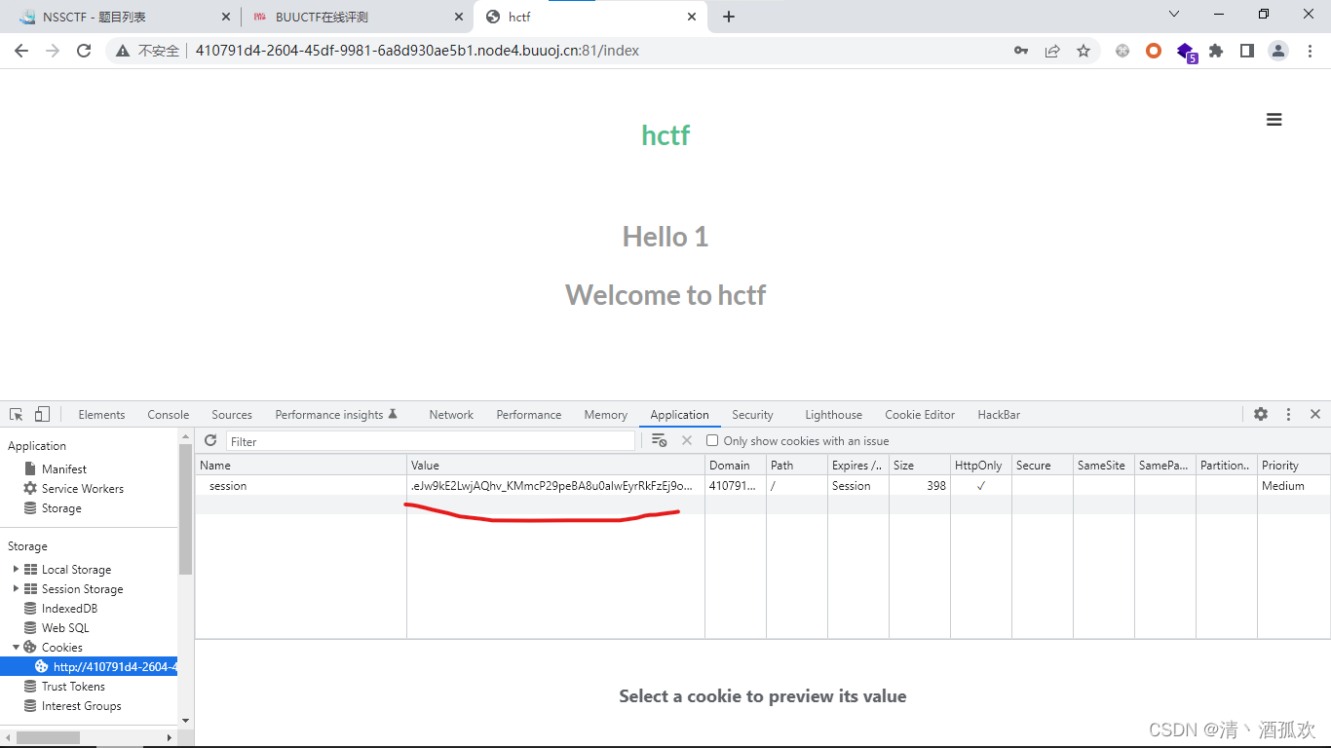Switch to the Memory tab

coord(606,414)
